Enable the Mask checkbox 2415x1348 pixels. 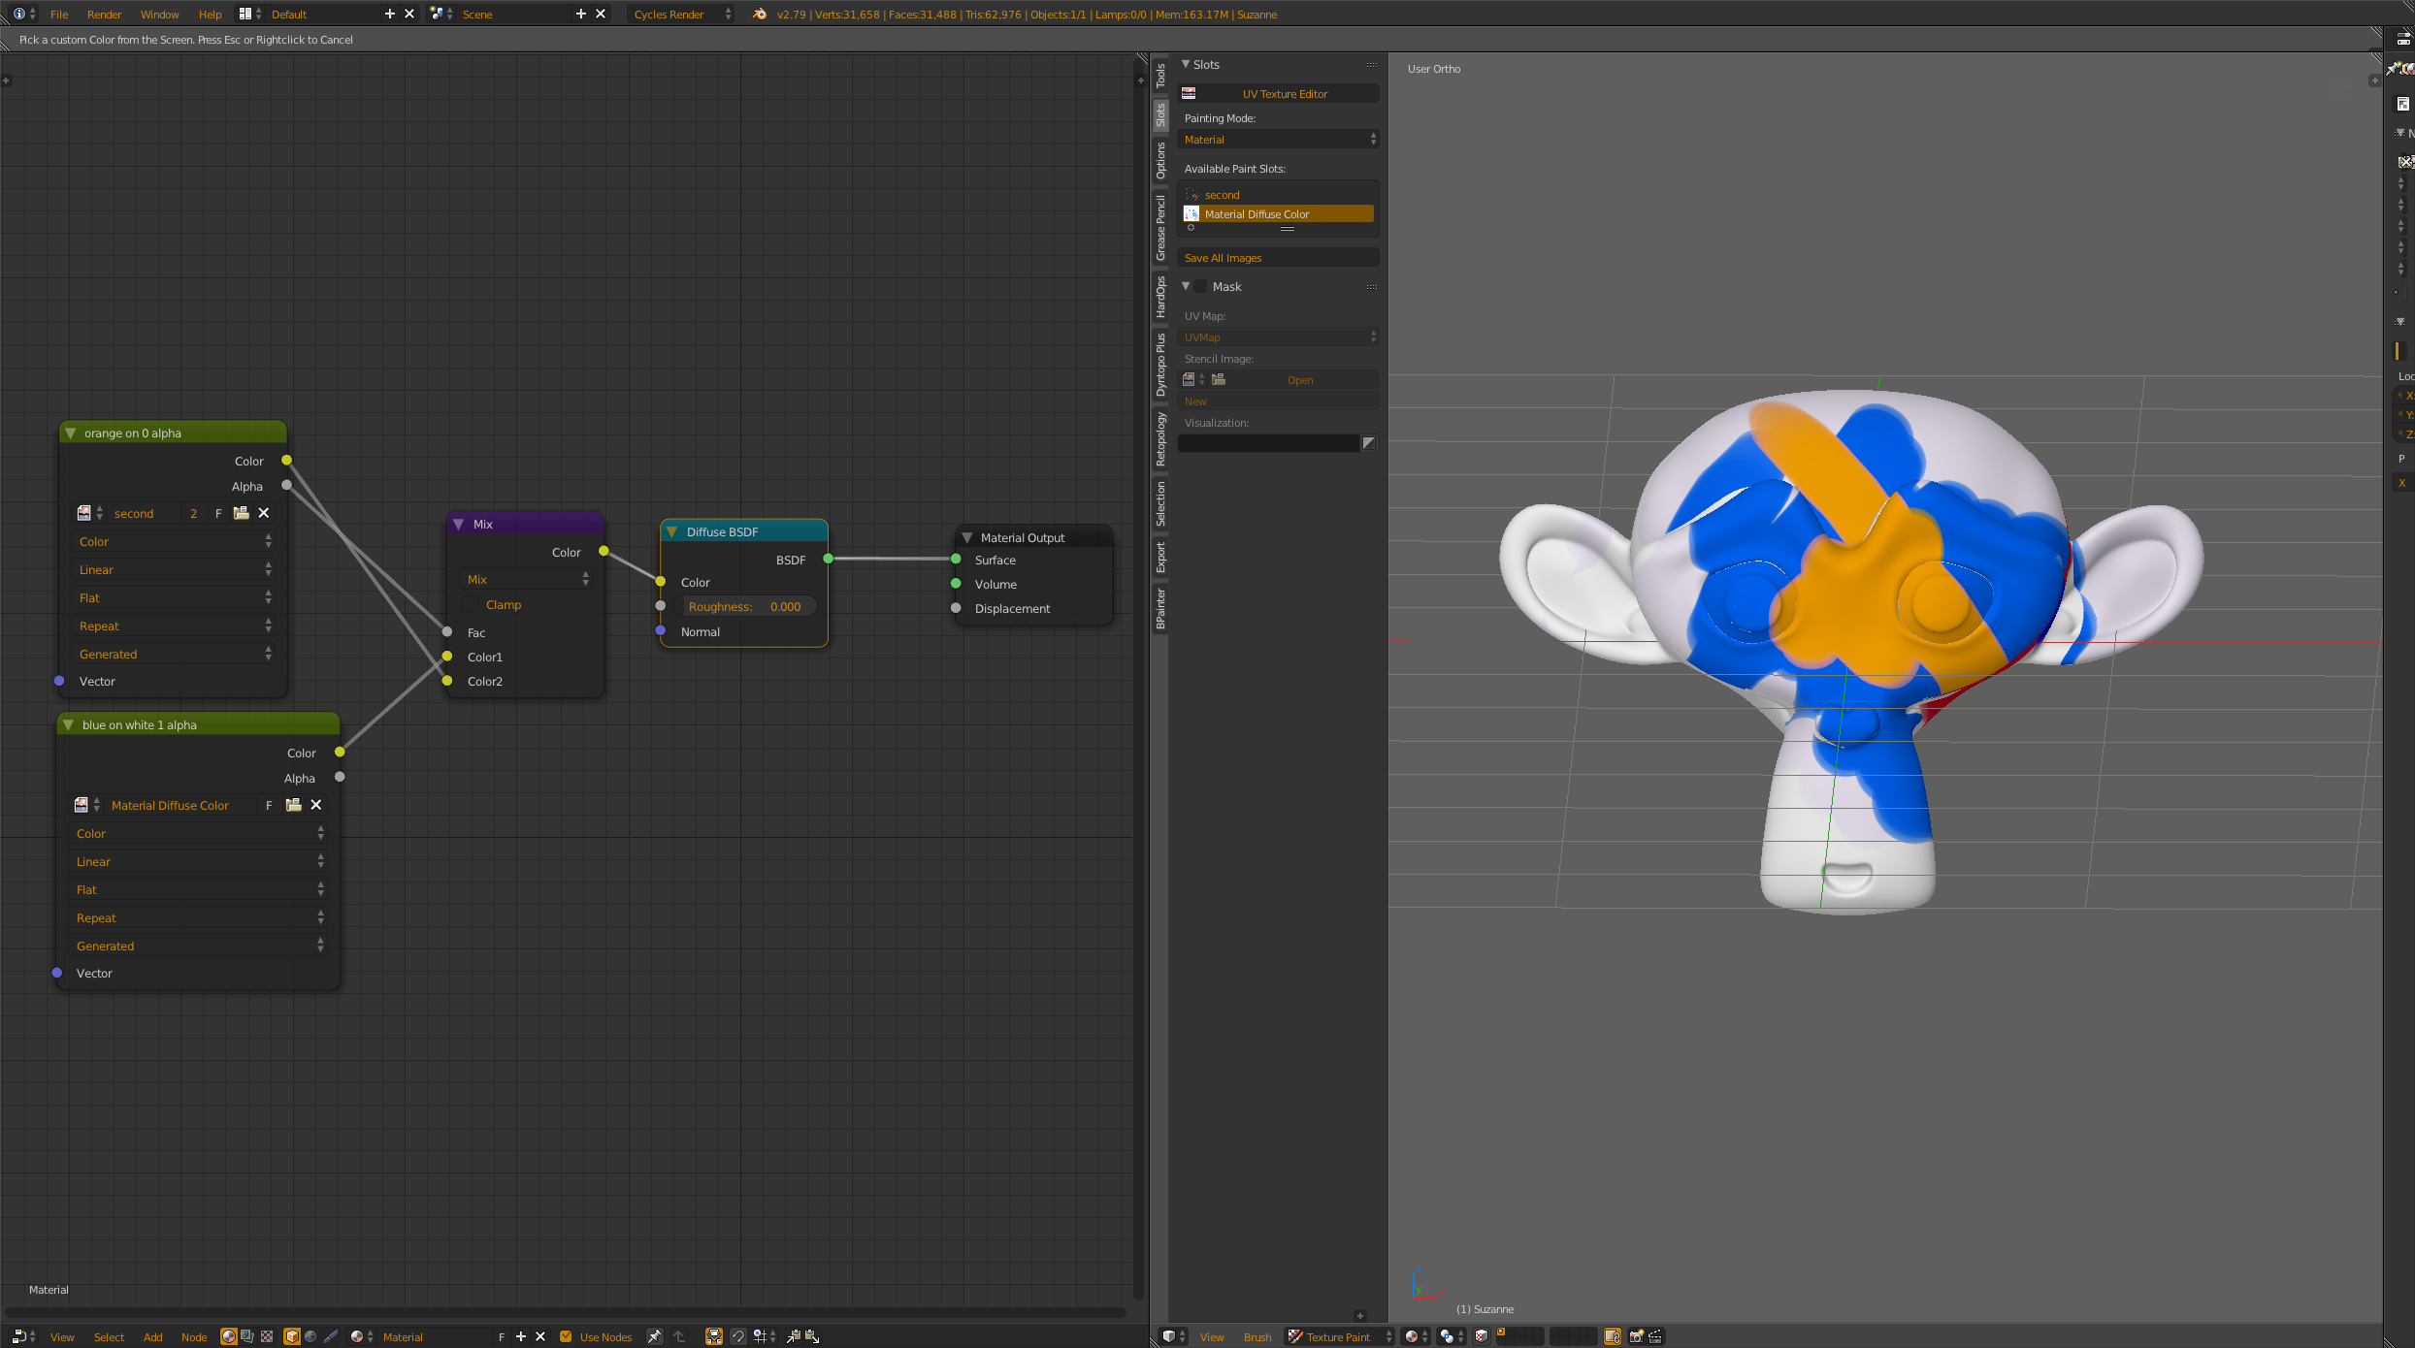click(1201, 286)
